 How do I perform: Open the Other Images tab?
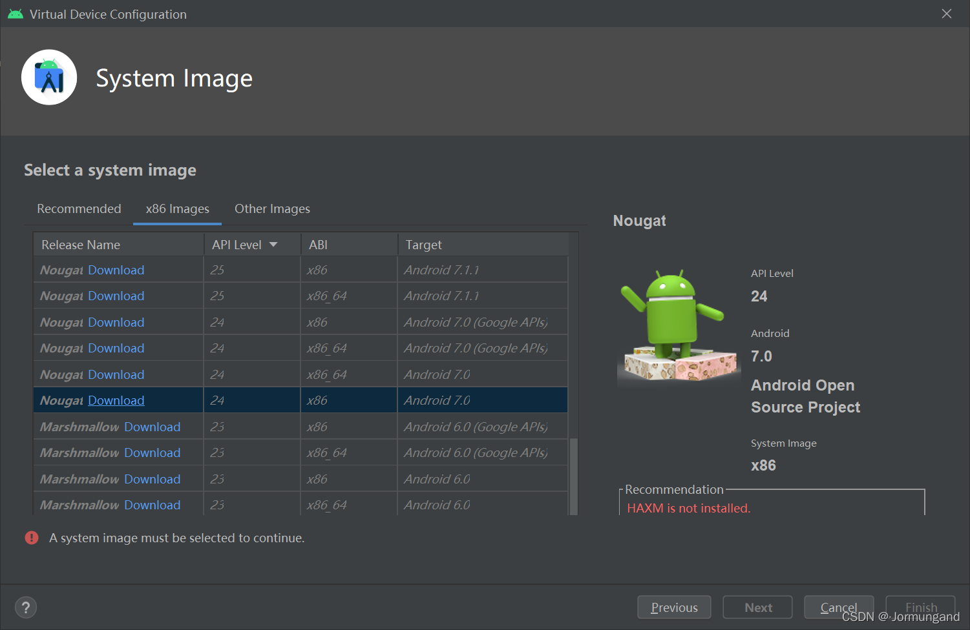click(x=272, y=208)
